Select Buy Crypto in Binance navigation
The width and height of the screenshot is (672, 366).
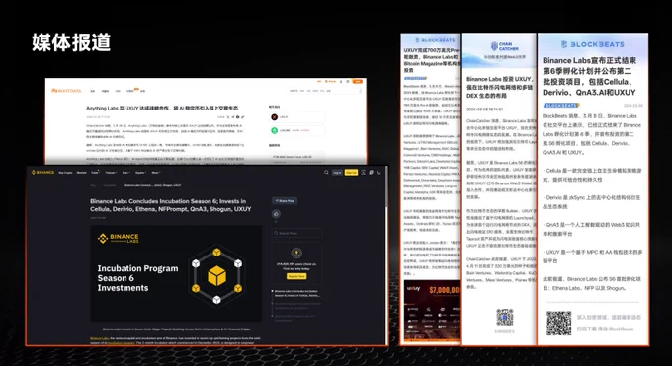(65, 173)
